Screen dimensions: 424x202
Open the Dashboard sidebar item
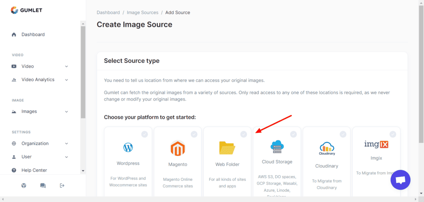33,34
